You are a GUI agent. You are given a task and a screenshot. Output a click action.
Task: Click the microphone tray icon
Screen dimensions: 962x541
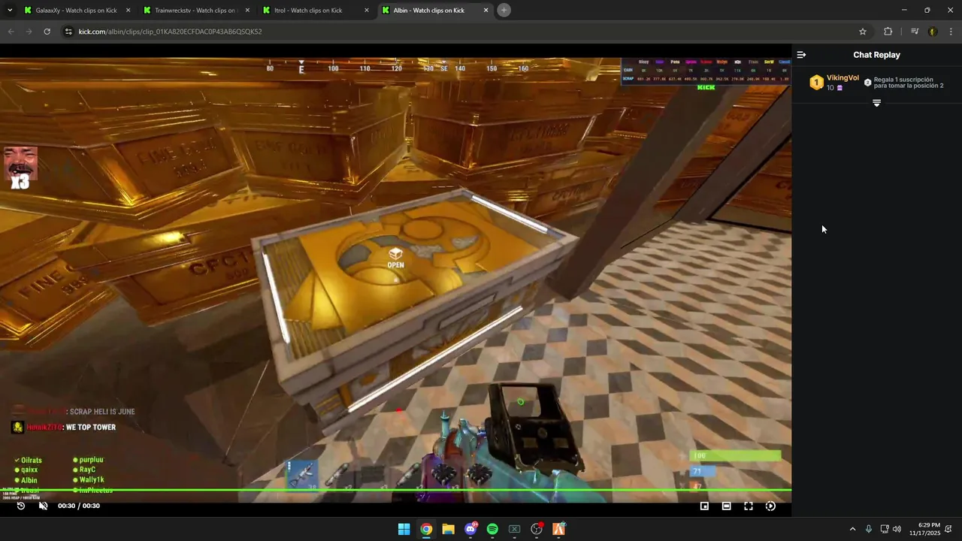click(x=869, y=529)
